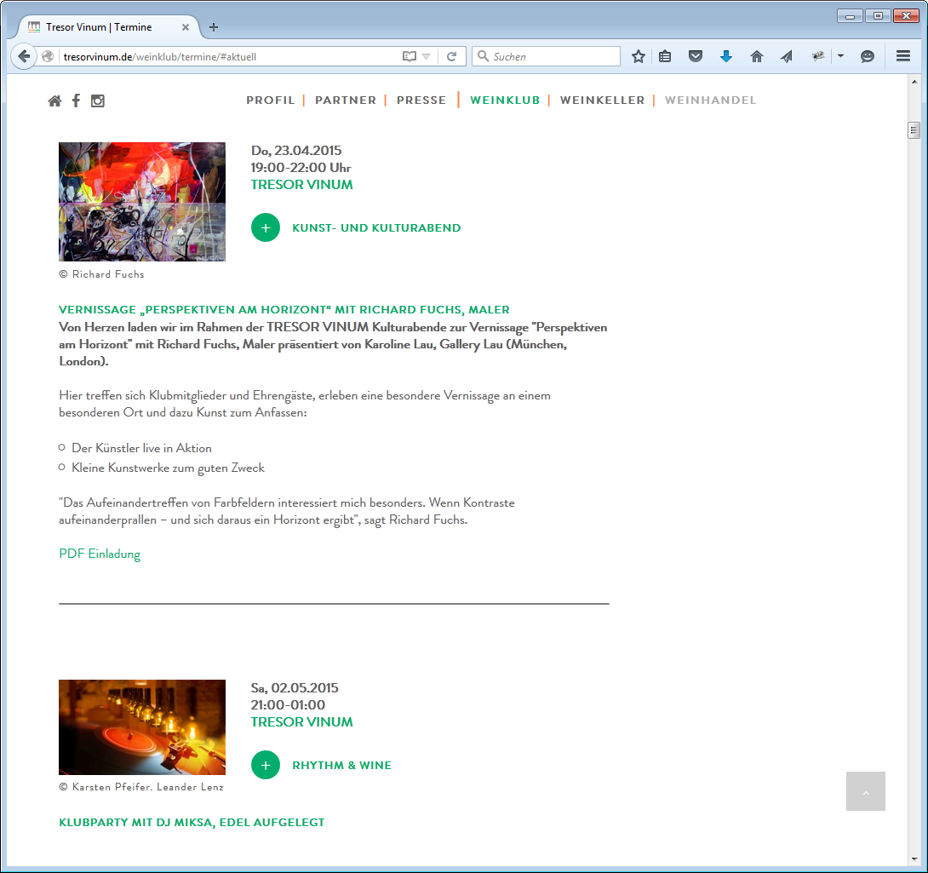Click KUNST- UND KULTURABEND label
The width and height of the screenshot is (928, 873).
click(376, 228)
